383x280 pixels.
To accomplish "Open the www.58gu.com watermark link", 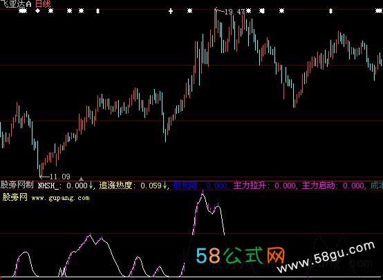I will click(326, 257).
